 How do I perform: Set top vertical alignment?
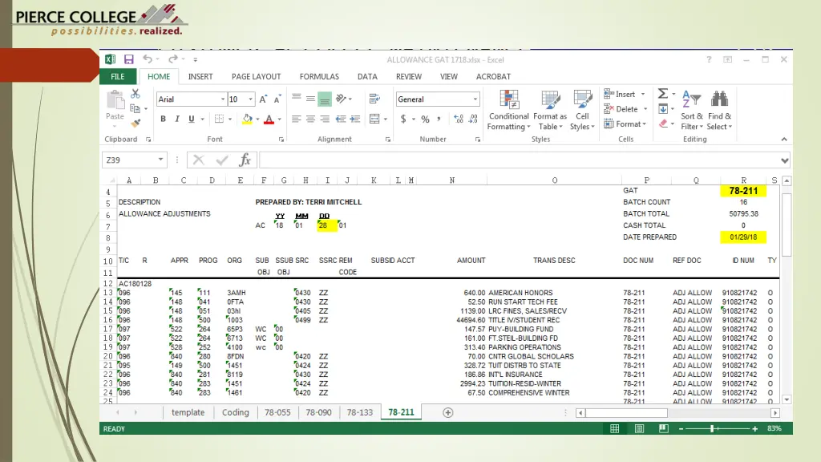pyautogui.click(x=297, y=99)
